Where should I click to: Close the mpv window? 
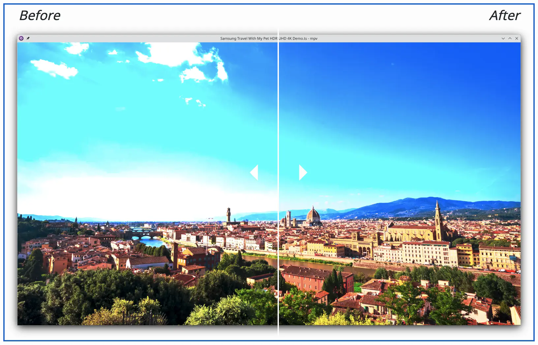click(517, 39)
